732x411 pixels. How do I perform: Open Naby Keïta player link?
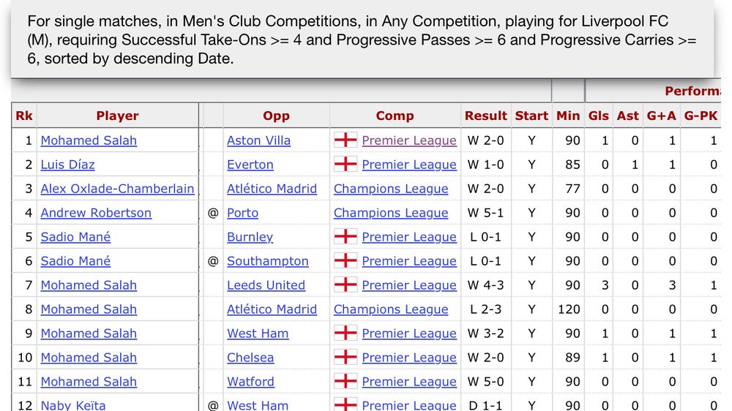coord(73,404)
